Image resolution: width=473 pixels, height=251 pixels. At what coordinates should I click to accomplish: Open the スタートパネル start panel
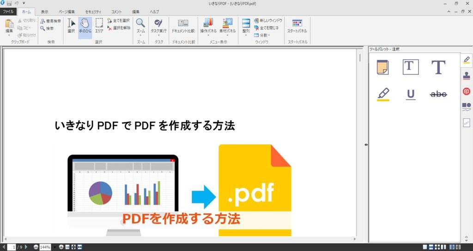tap(297, 26)
